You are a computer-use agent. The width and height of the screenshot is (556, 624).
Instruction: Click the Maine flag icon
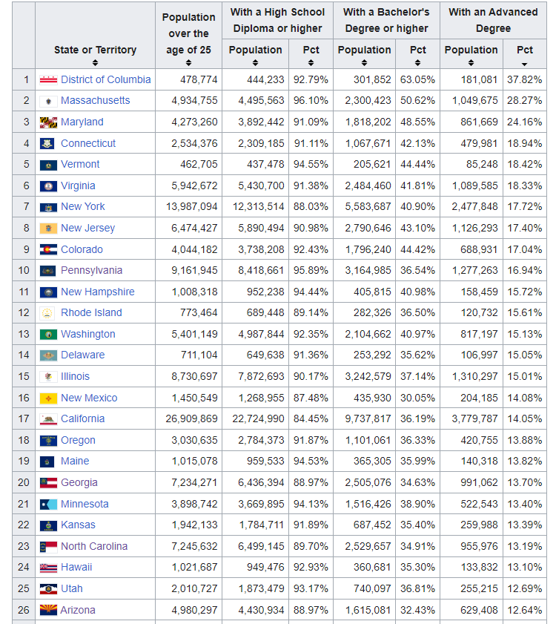[47, 462]
